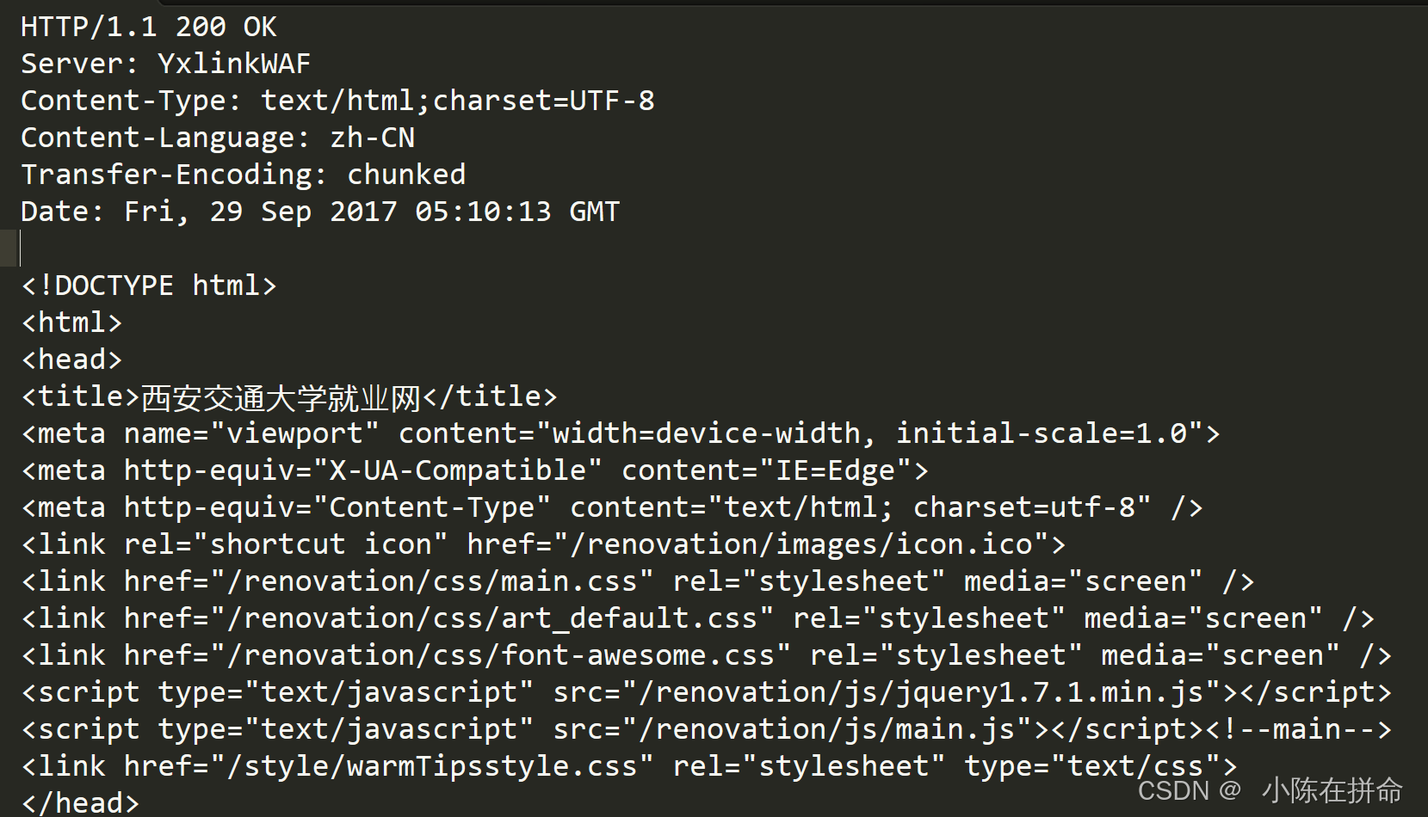Select the Server: YxlinkWAF header line
The image size is (1428, 817).
click(x=165, y=64)
